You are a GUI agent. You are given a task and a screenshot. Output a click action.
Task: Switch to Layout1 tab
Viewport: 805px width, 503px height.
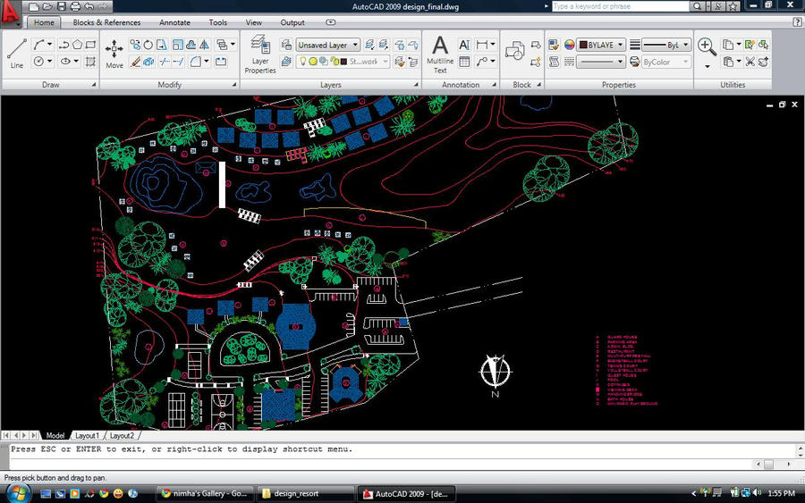click(87, 435)
